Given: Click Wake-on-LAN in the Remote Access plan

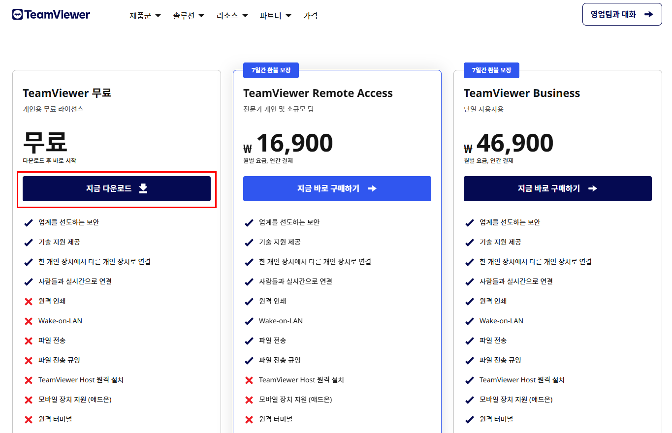Looking at the screenshot, I should (x=281, y=321).
